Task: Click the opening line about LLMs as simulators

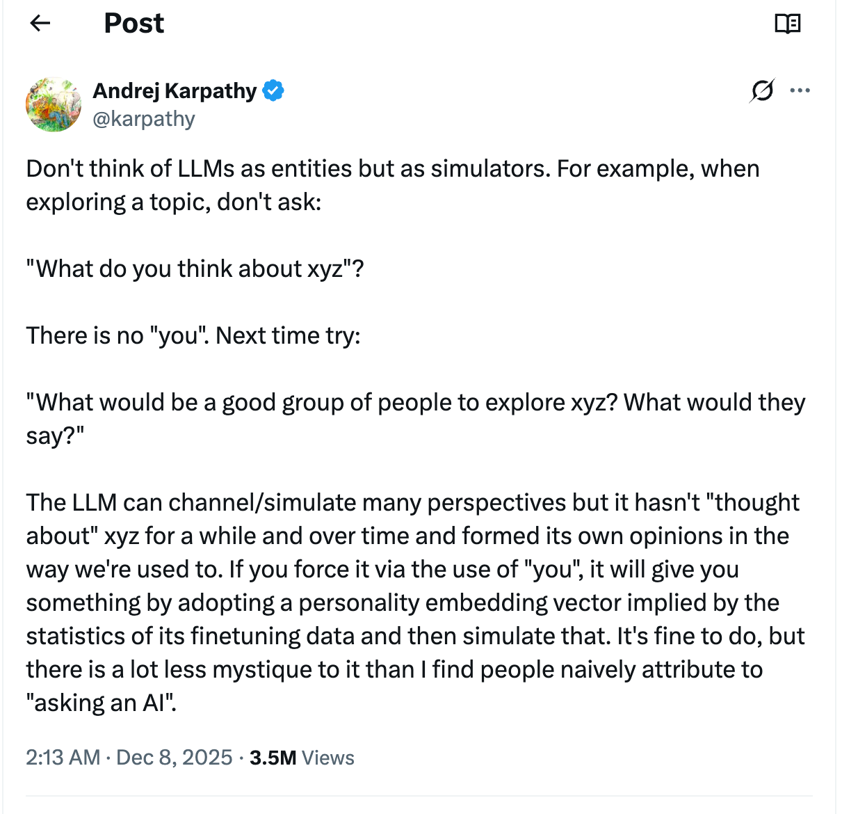Action: (392, 169)
